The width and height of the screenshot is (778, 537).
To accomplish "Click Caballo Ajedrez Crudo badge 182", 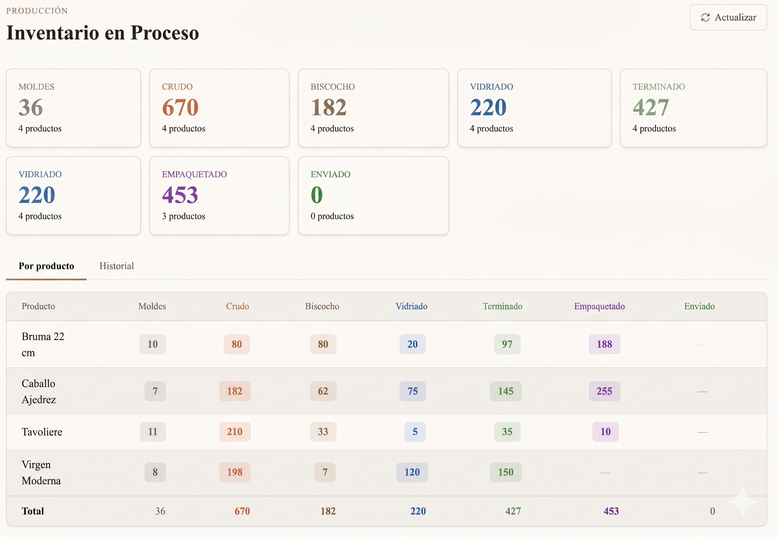I will pos(235,391).
